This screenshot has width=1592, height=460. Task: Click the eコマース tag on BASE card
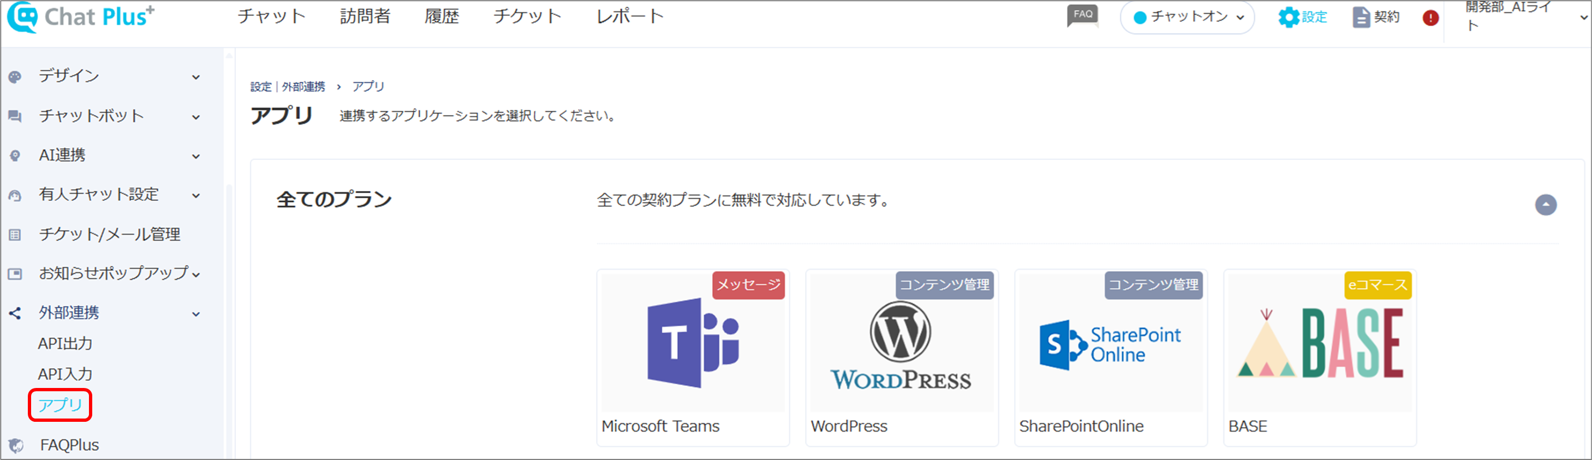coord(1378,285)
